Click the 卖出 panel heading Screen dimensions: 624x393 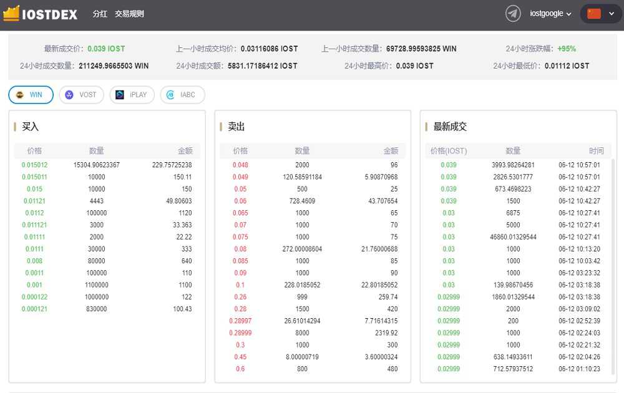pyautogui.click(x=236, y=127)
